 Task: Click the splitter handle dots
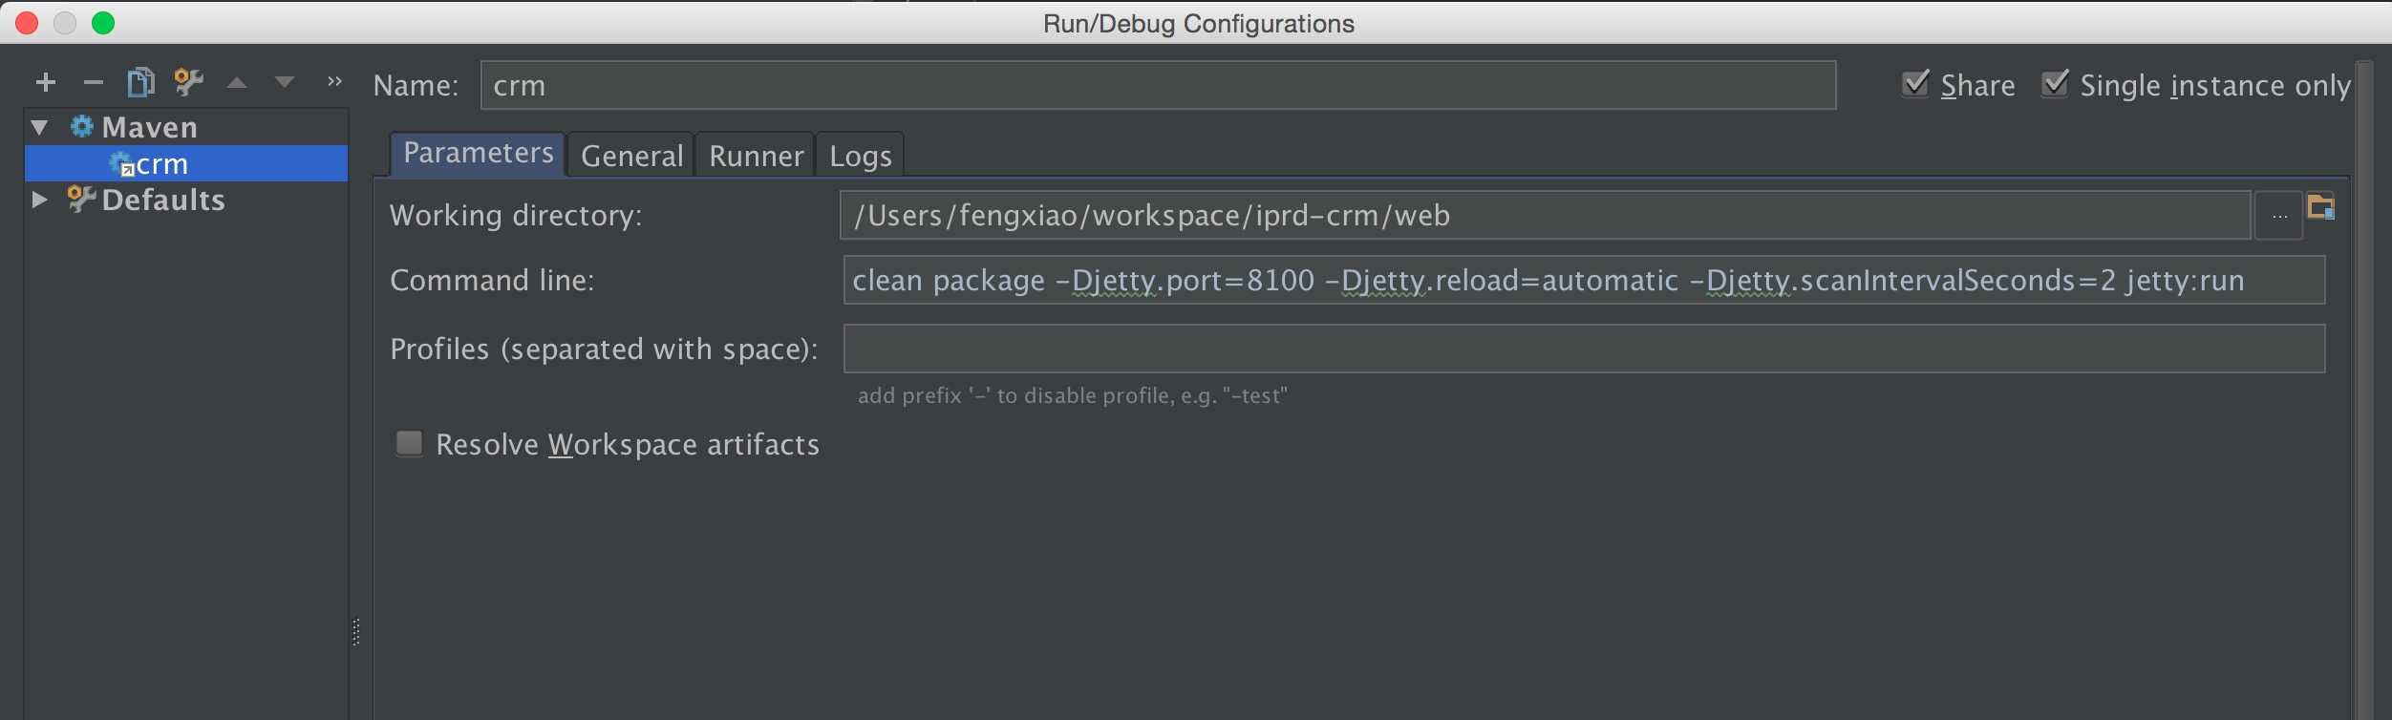[356, 631]
